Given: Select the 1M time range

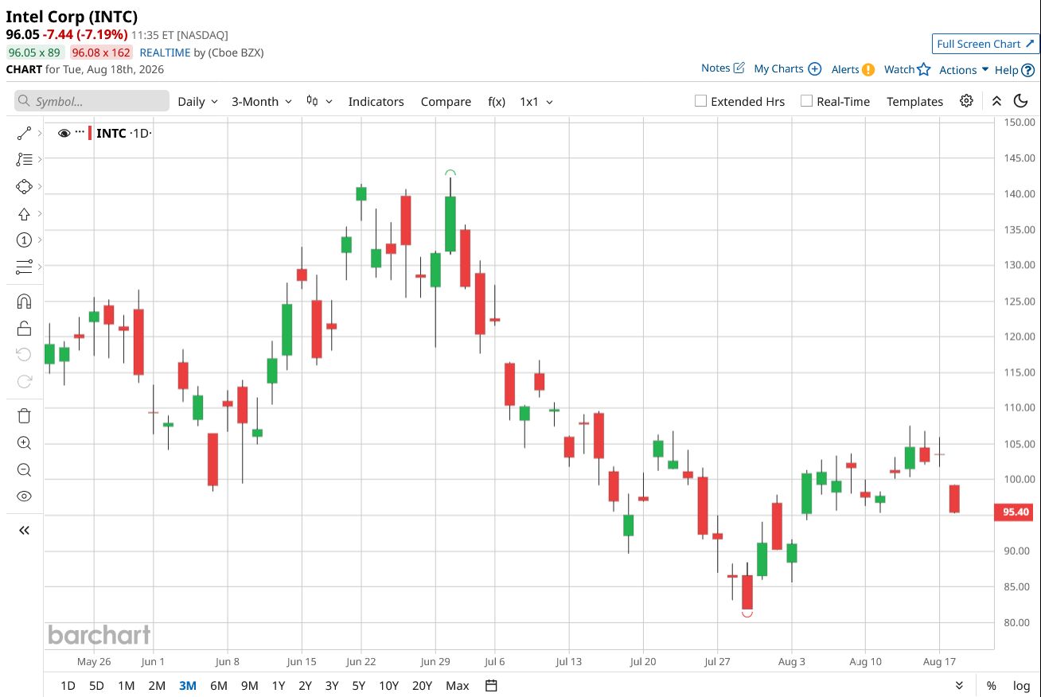Looking at the screenshot, I should click(x=126, y=686).
